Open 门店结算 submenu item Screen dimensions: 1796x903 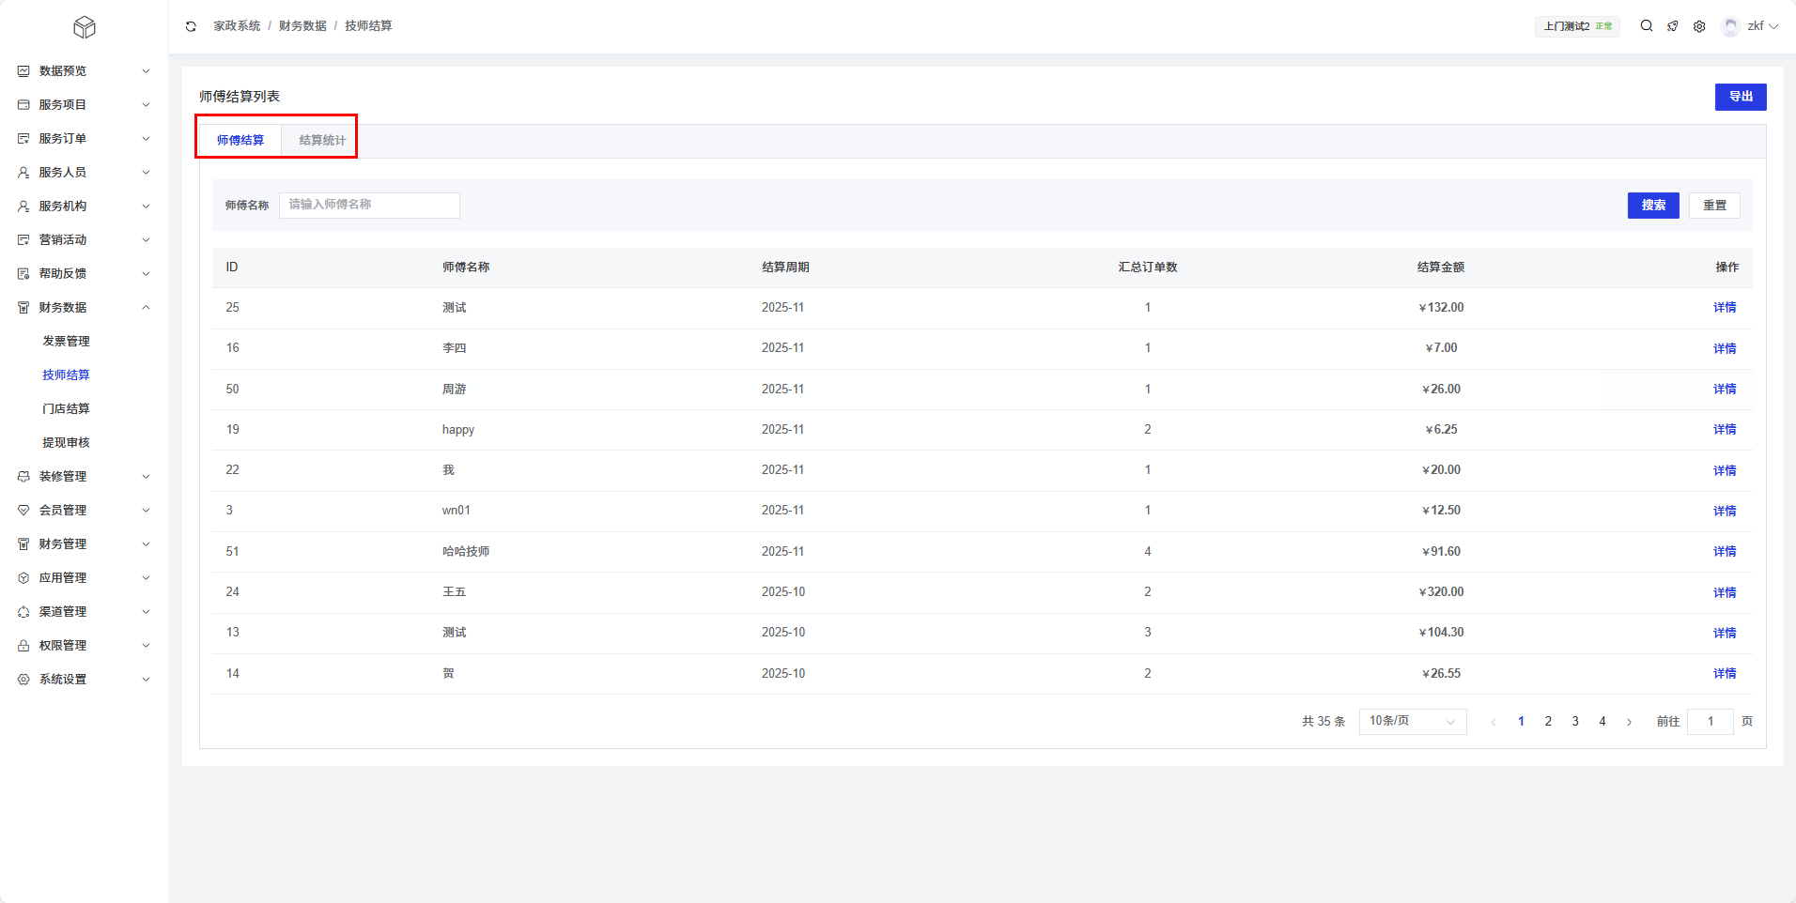tap(66, 409)
